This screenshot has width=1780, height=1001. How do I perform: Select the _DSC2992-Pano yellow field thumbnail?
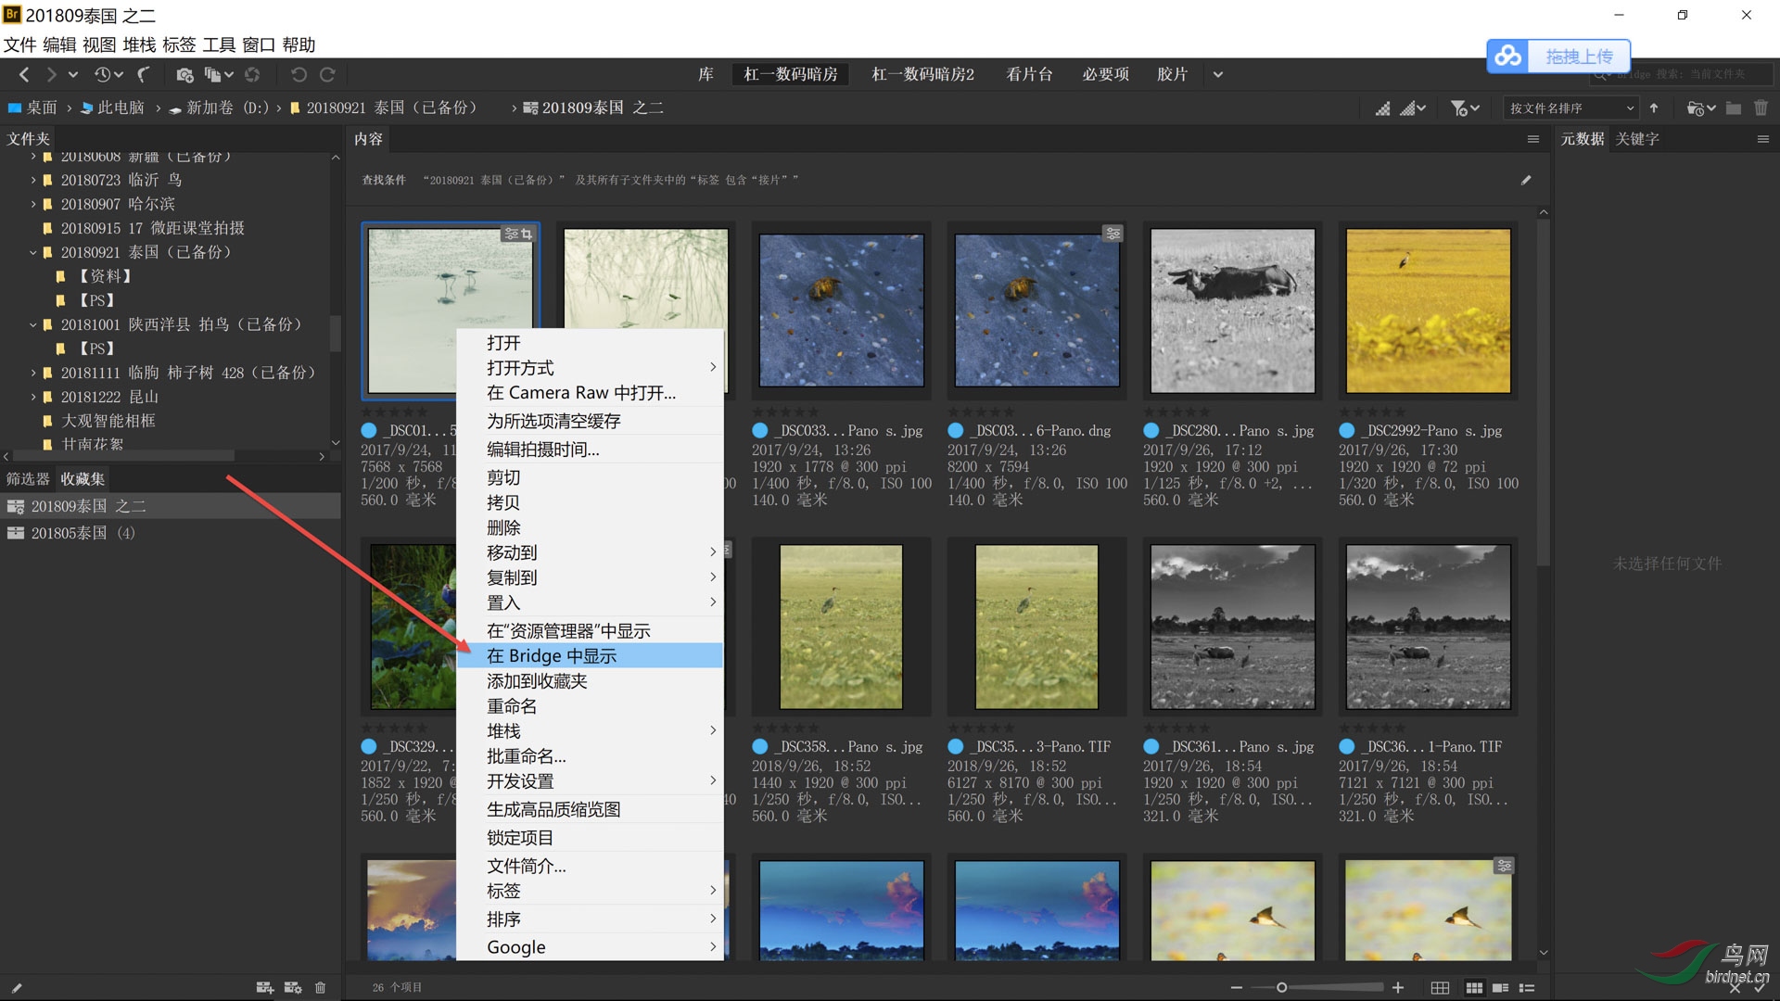[1428, 310]
